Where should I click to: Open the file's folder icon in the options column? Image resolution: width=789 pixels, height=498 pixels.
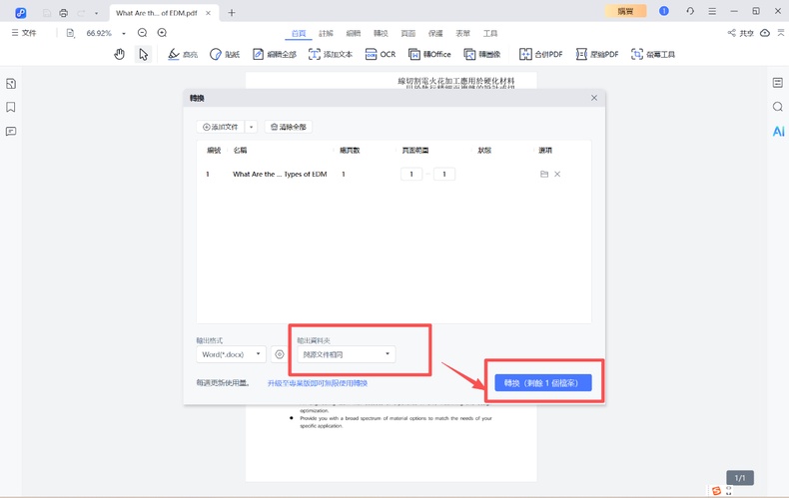coord(544,175)
